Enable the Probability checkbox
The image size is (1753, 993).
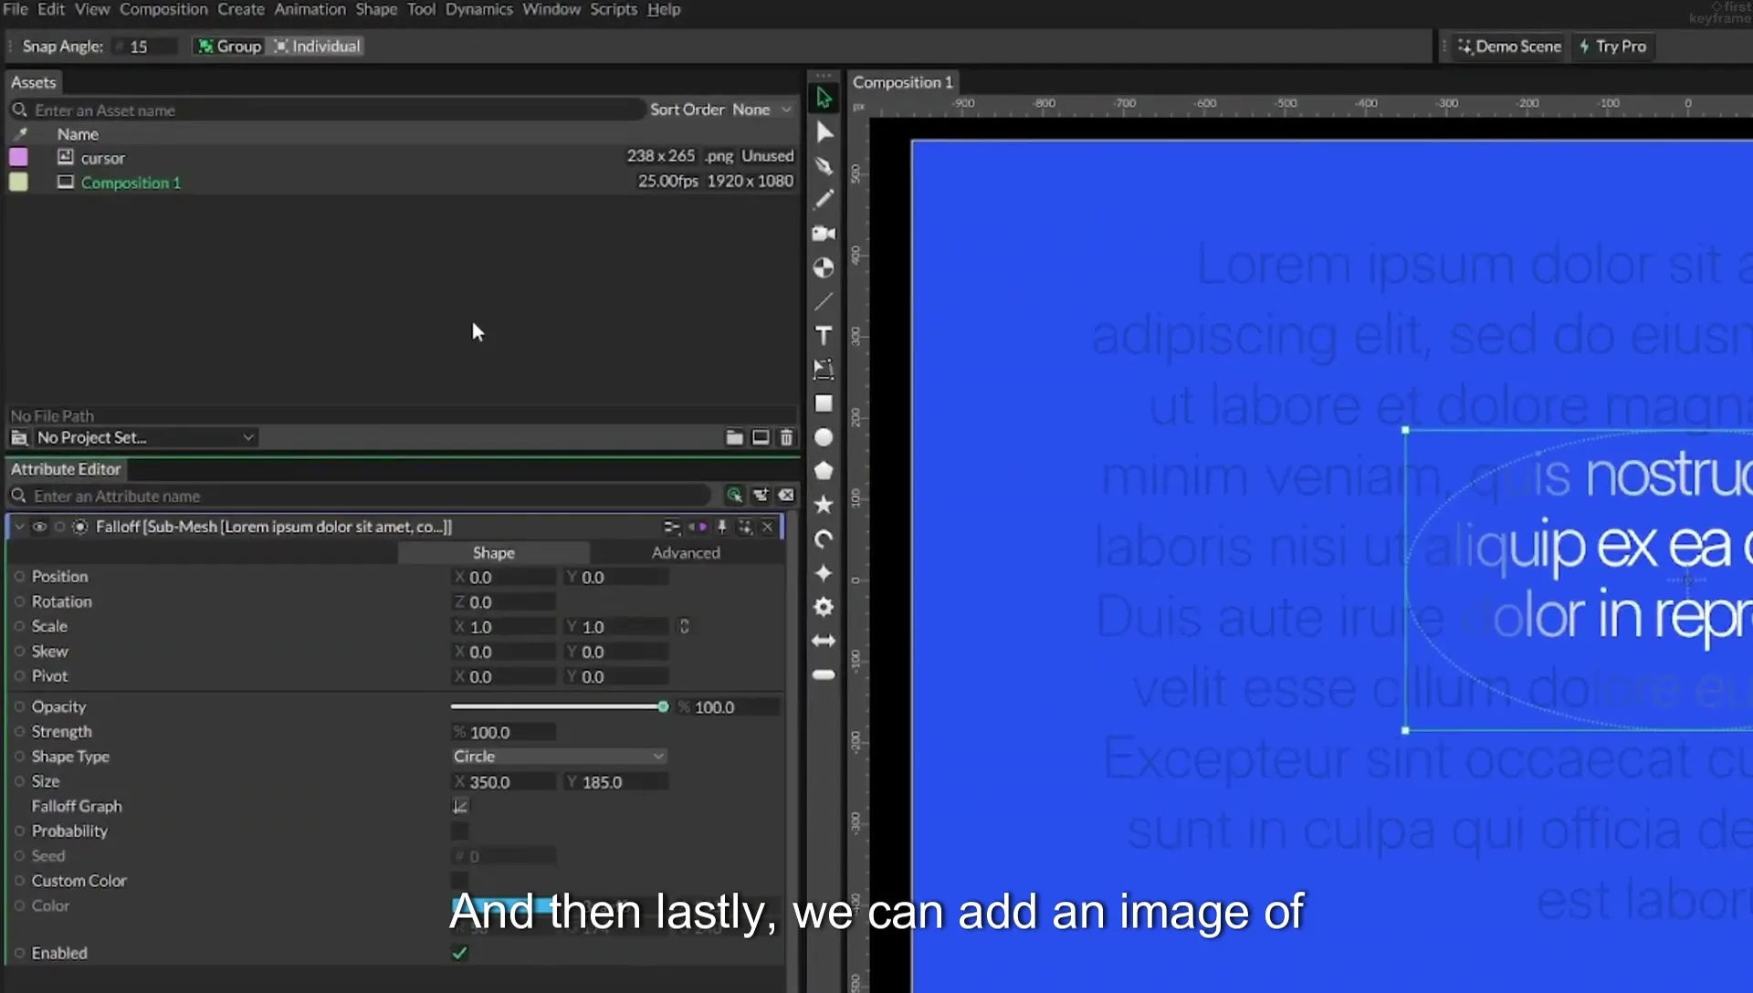pos(460,831)
